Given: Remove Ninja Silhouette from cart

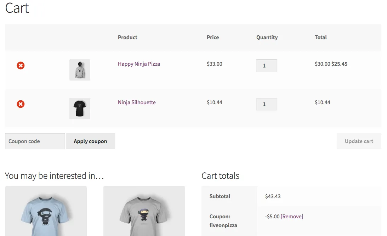Looking at the screenshot, I should 21,104.
